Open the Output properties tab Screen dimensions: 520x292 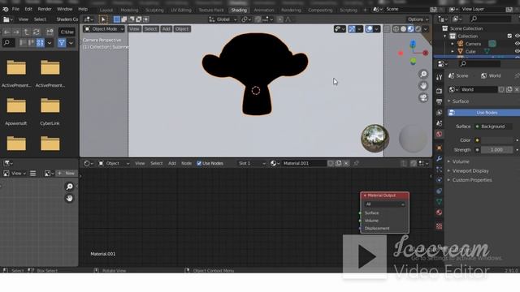pyautogui.click(x=439, y=101)
